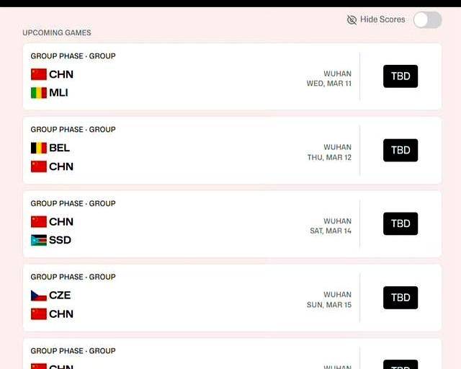The width and height of the screenshot is (461, 369).
Task: Click the Czech Republic flag icon
Action: [x=39, y=295]
